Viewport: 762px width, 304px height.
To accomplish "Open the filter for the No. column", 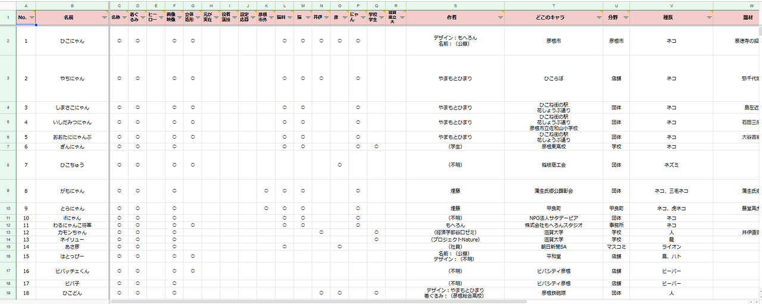I will pyautogui.click(x=30, y=18).
